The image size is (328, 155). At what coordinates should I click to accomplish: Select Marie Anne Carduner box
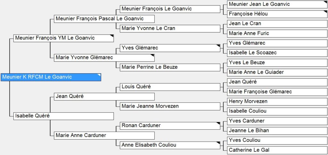coord(104,135)
